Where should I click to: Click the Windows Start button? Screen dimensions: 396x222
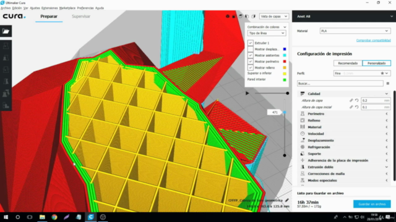point(6,217)
